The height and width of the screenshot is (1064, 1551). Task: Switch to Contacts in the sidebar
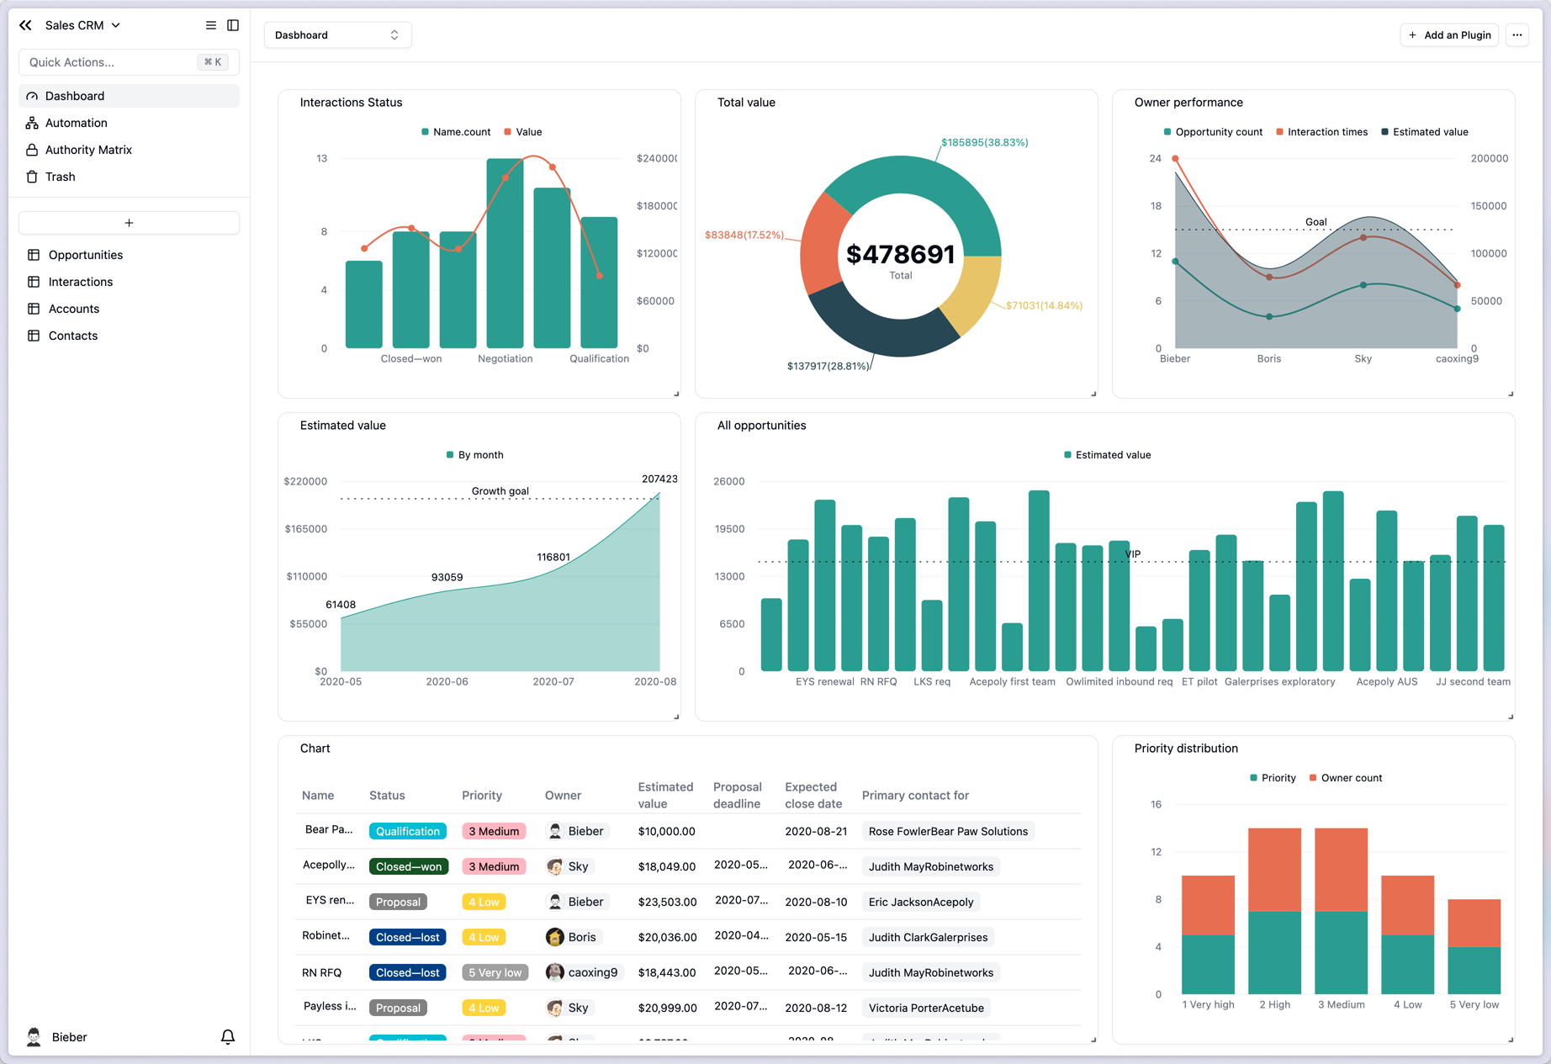72,335
